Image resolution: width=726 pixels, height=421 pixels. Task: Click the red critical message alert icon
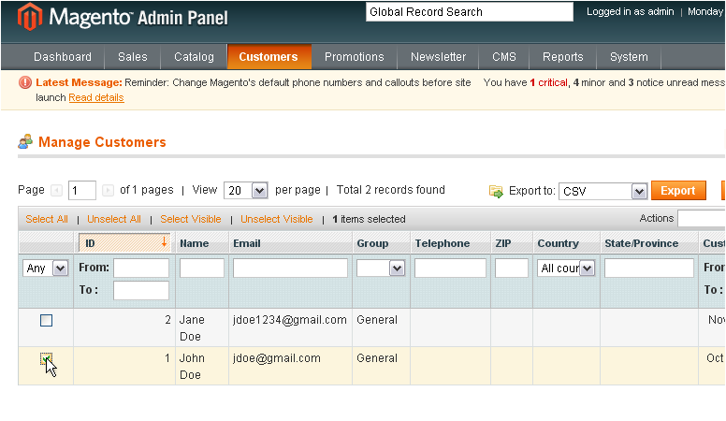pyautogui.click(x=25, y=82)
